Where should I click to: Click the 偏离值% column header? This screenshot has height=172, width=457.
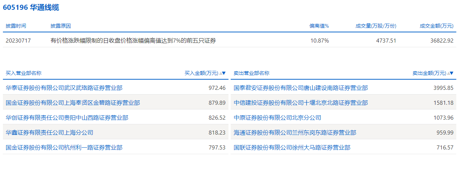[x=319, y=26]
